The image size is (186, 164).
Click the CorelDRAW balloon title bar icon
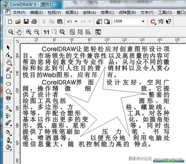click(5, 5)
